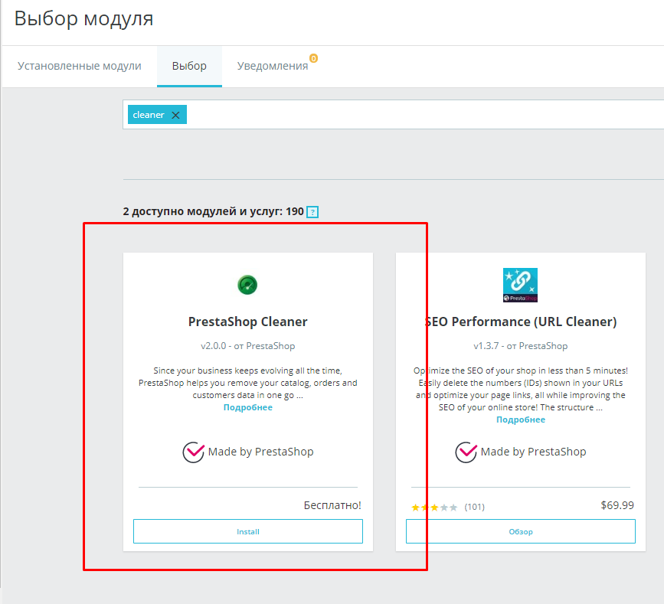
Task: Click Подробнее under SEO Performance
Action: click(521, 420)
